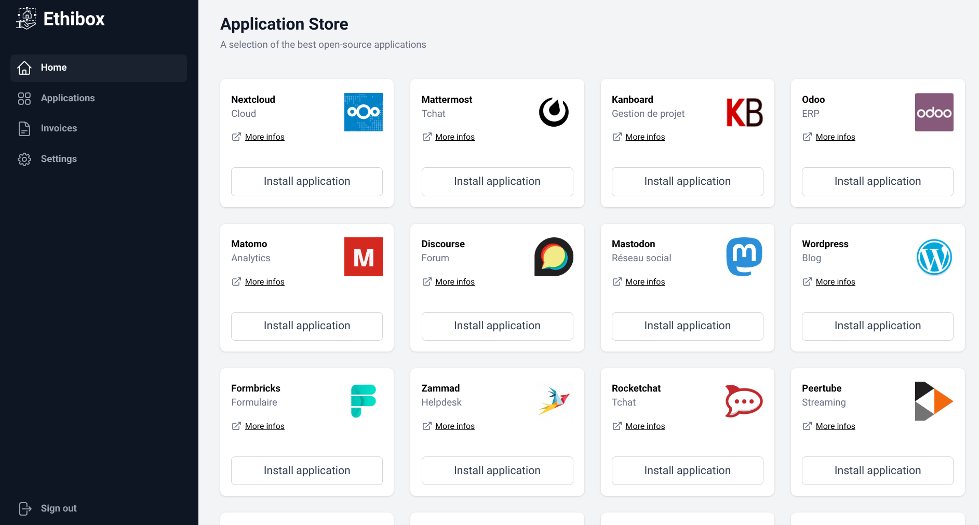
Task: Open More infos link for Kanboard
Action: (x=645, y=137)
